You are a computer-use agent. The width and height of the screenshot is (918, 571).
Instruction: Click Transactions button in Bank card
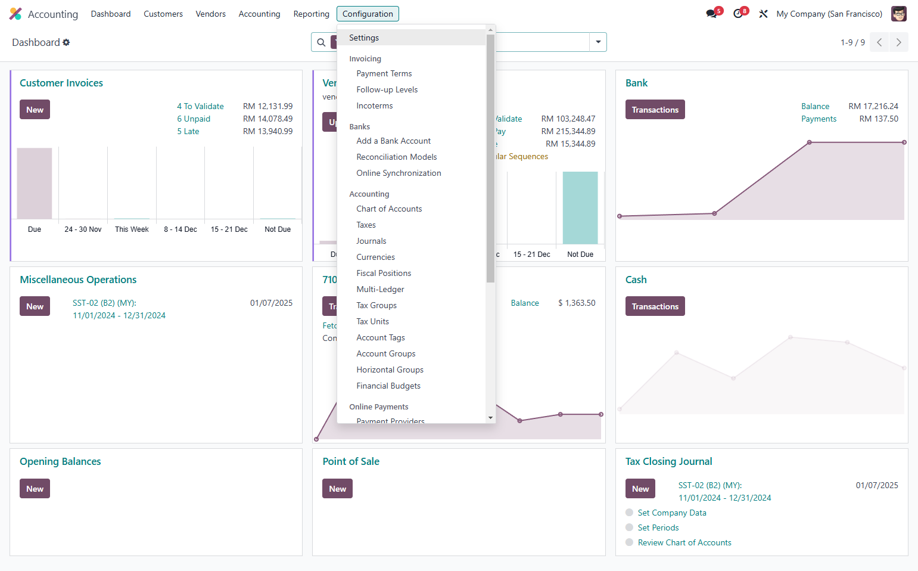pyautogui.click(x=655, y=110)
